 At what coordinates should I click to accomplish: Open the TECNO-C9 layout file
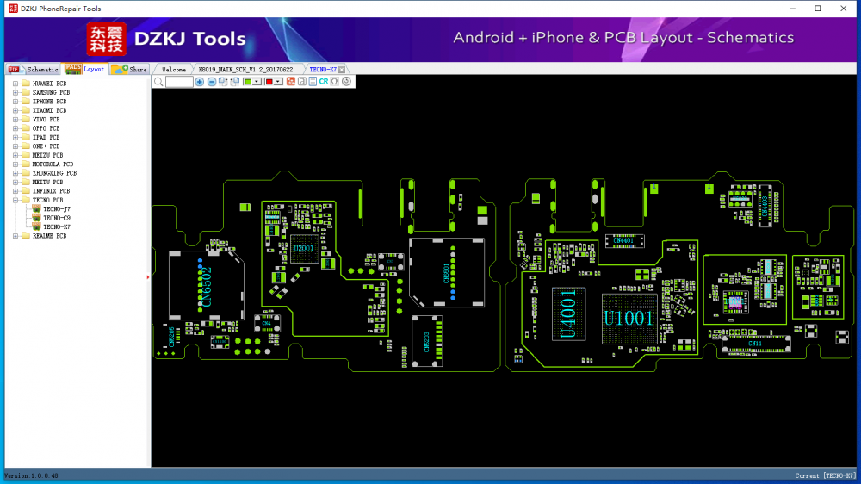tap(57, 218)
